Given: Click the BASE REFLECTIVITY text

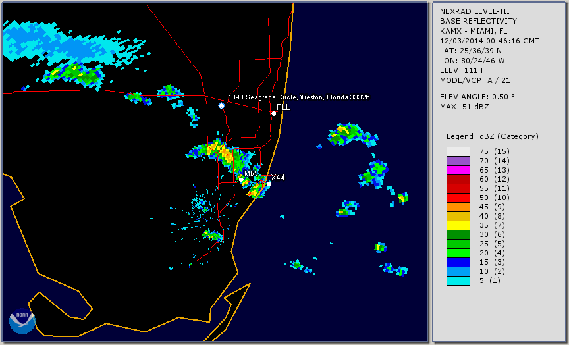Looking at the screenshot, I should click(478, 22).
